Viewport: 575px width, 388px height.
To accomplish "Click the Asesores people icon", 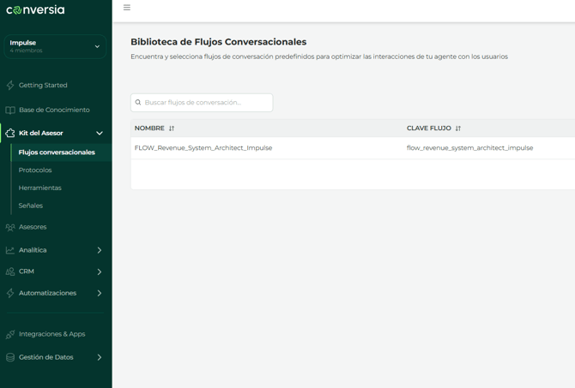I will point(10,228).
